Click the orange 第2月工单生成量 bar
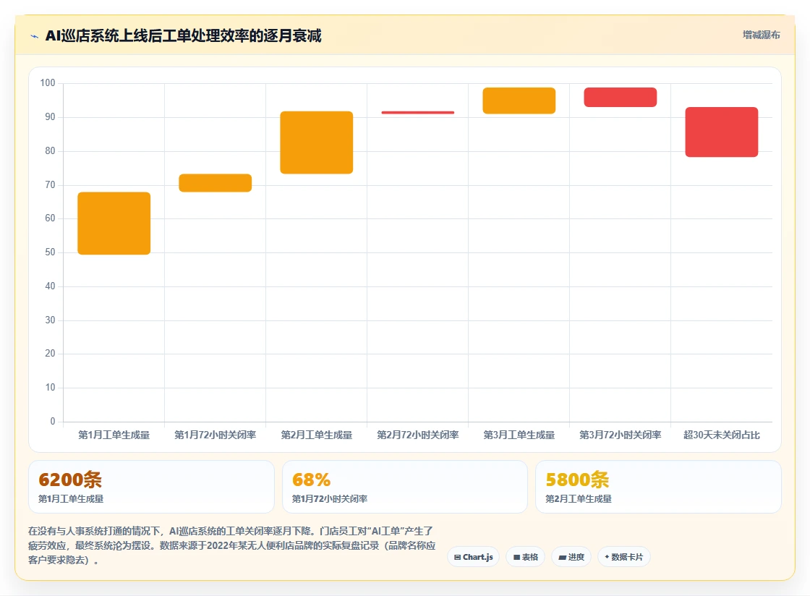Image resolution: width=810 pixels, height=596 pixels. tap(317, 142)
